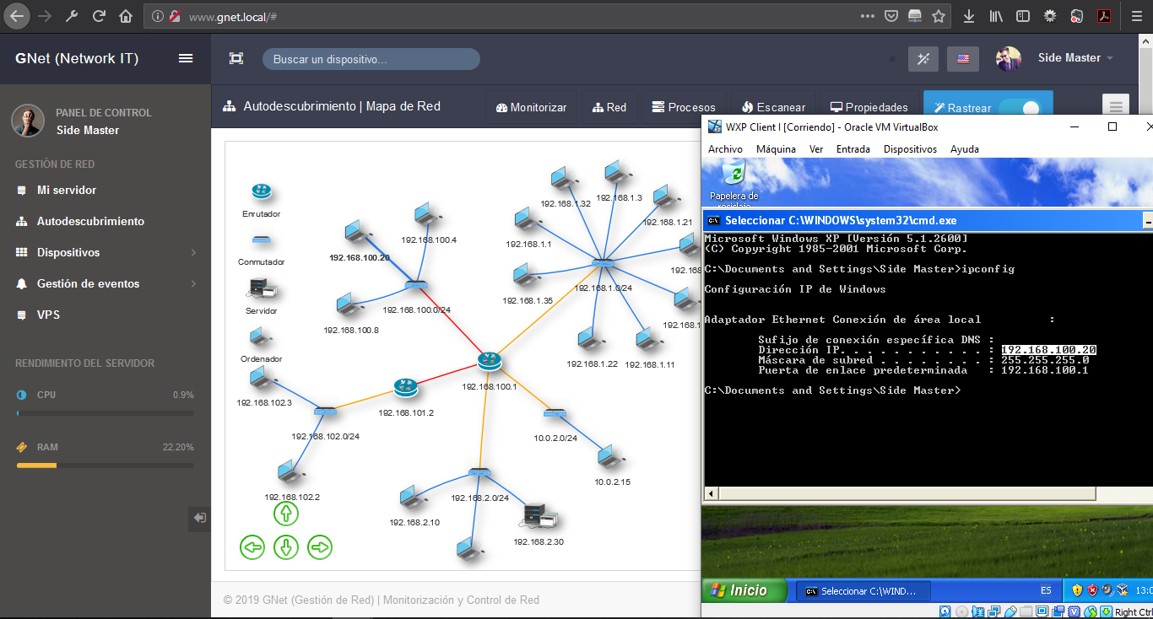The width and height of the screenshot is (1153, 619).
Task: Click the Side Master avatar in header
Action: tap(1009, 58)
